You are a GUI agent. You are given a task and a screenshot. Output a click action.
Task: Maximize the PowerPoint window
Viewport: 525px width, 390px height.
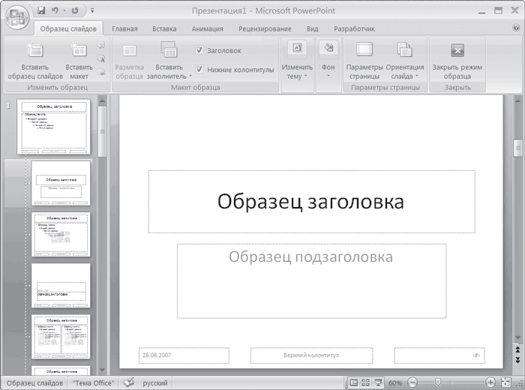(x=498, y=10)
